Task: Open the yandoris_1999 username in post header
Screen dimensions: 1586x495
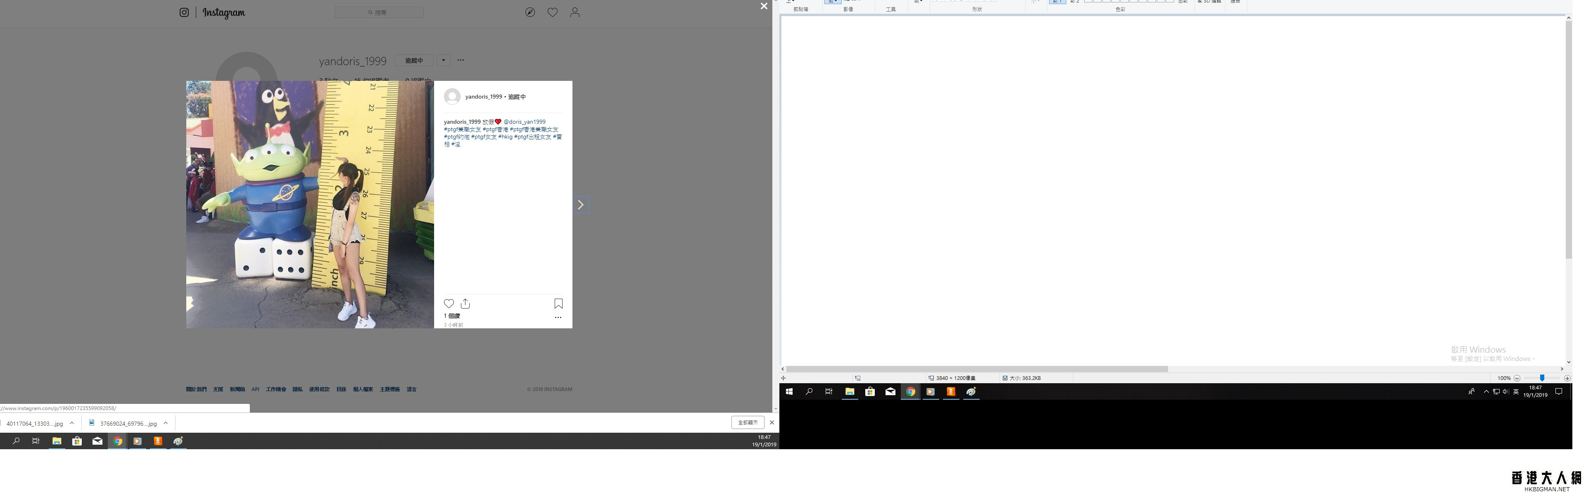Action: (x=483, y=97)
